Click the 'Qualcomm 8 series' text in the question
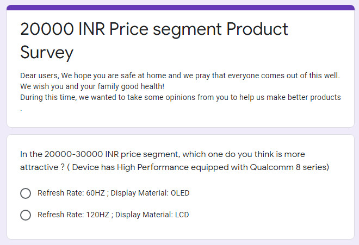The height and width of the screenshot is (245, 359). point(289,167)
